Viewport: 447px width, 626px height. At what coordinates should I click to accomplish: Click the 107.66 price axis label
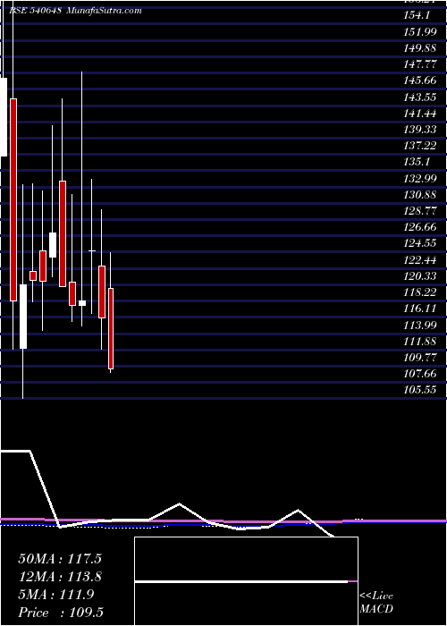tap(420, 374)
